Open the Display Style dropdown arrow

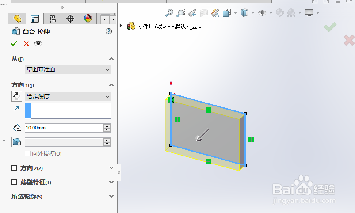253,13
